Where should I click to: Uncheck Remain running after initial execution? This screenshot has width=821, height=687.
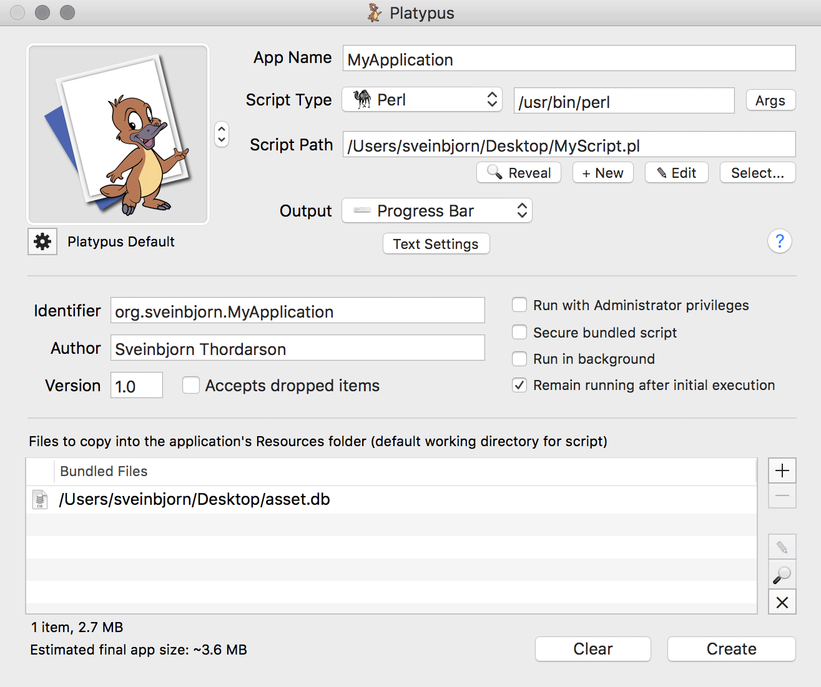coord(519,385)
